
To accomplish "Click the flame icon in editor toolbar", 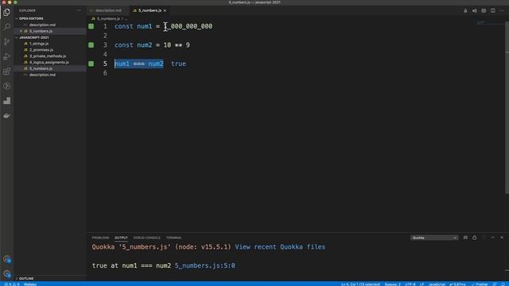I will (x=465, y=10).
